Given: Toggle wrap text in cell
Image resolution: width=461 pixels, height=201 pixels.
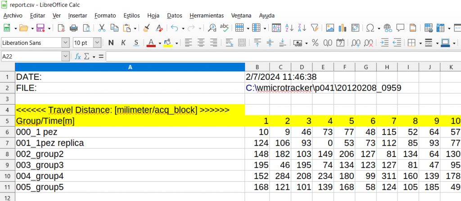Looking at the screenshot, I should (229, 43).
